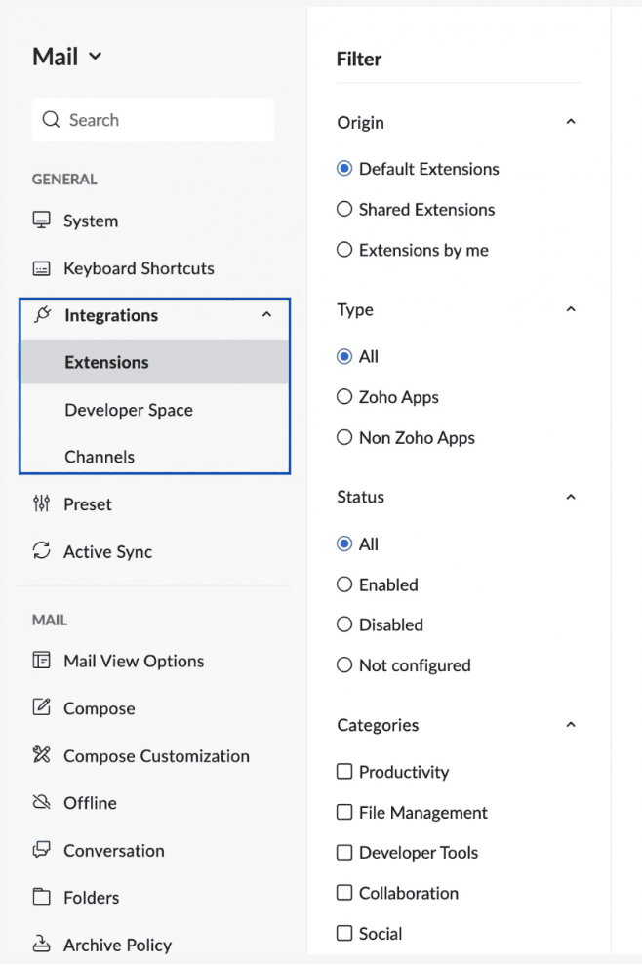Check the Developer Tools category
The width and height of the screenshot is (642, 966).
[x=344, y=853]
